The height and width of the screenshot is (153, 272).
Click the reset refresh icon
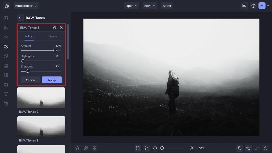239,148
